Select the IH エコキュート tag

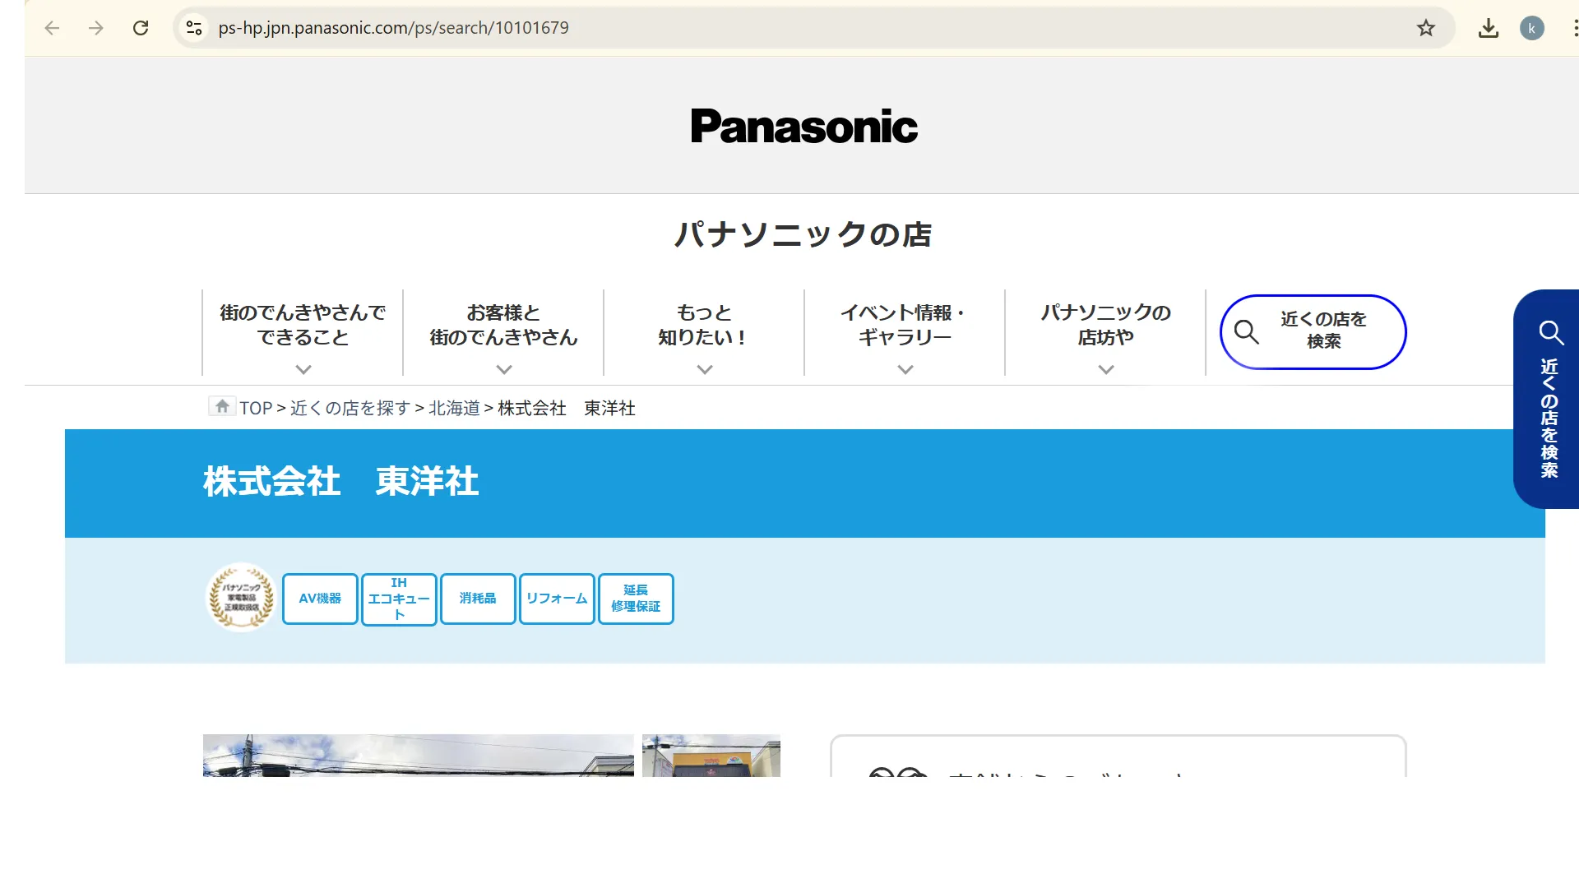pos(399,599)
